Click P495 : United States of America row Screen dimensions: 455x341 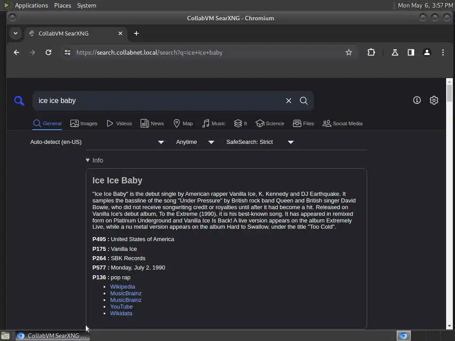[133, 239]
